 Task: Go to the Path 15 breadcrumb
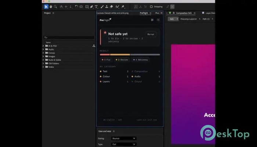(206, 19)
